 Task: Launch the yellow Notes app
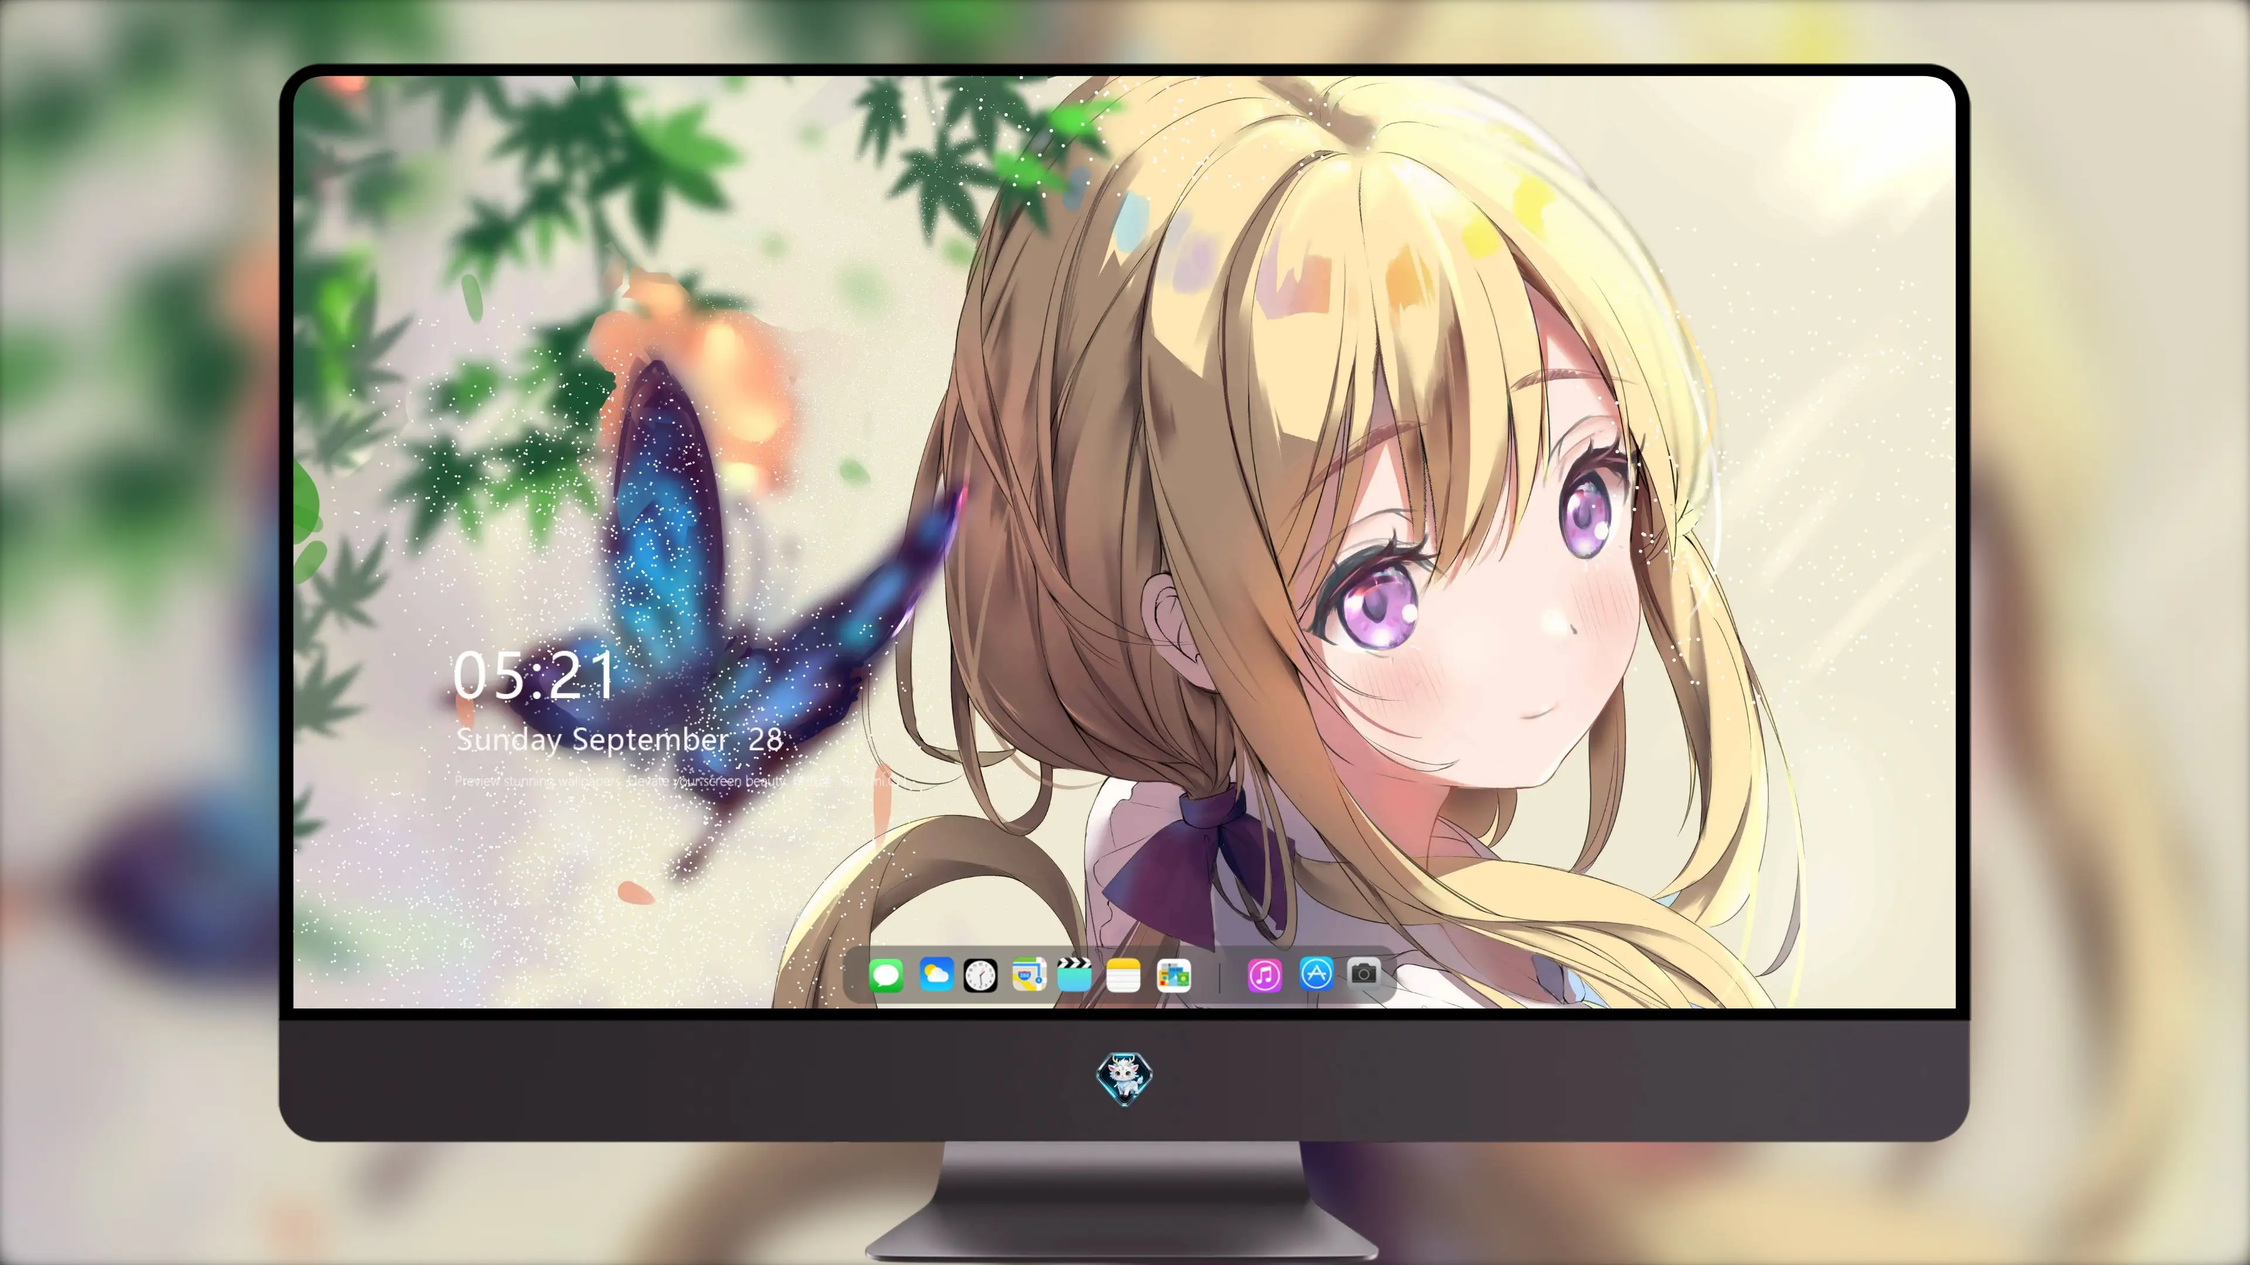pos(1123,975)
